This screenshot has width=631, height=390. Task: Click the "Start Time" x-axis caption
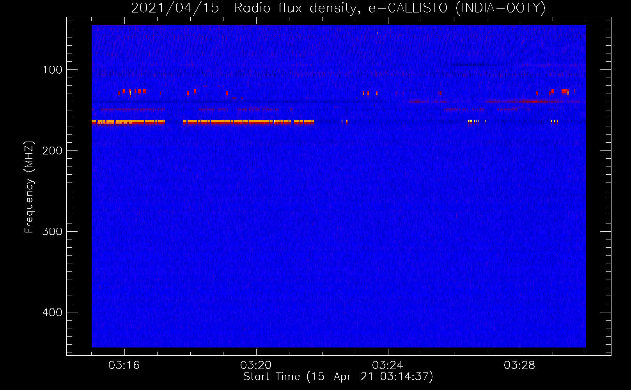[x=338, y=377]
